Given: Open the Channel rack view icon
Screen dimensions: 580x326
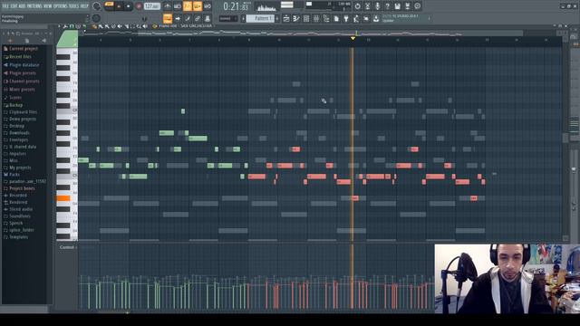Looking at the screenshot, I should 306,18.
